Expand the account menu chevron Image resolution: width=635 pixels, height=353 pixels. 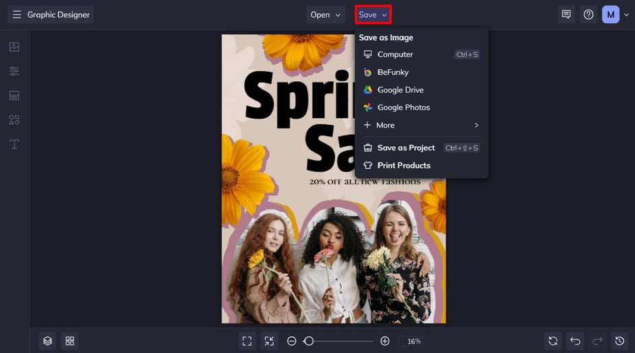click(626, 15)
